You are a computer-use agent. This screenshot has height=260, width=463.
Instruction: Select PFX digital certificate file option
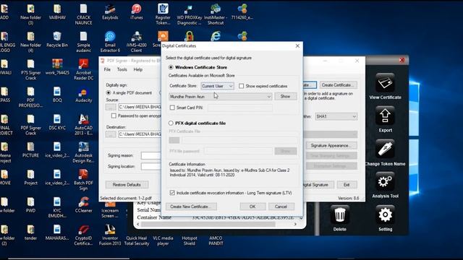tap(171, 123)
